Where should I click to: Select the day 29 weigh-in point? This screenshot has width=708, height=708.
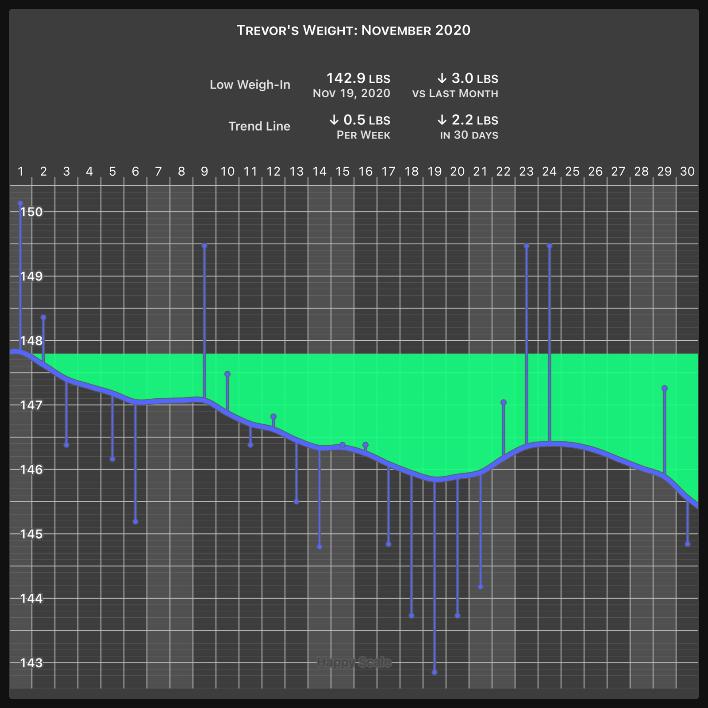(x=664, y=388)
